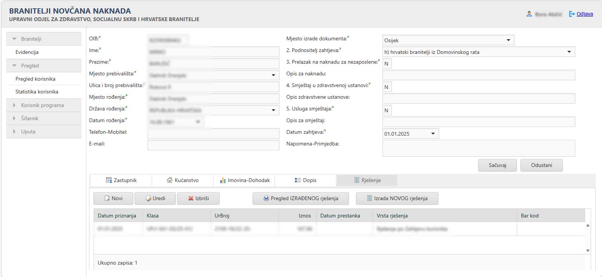
Task: Click the red X Izbriši icon
Action: 191,199
